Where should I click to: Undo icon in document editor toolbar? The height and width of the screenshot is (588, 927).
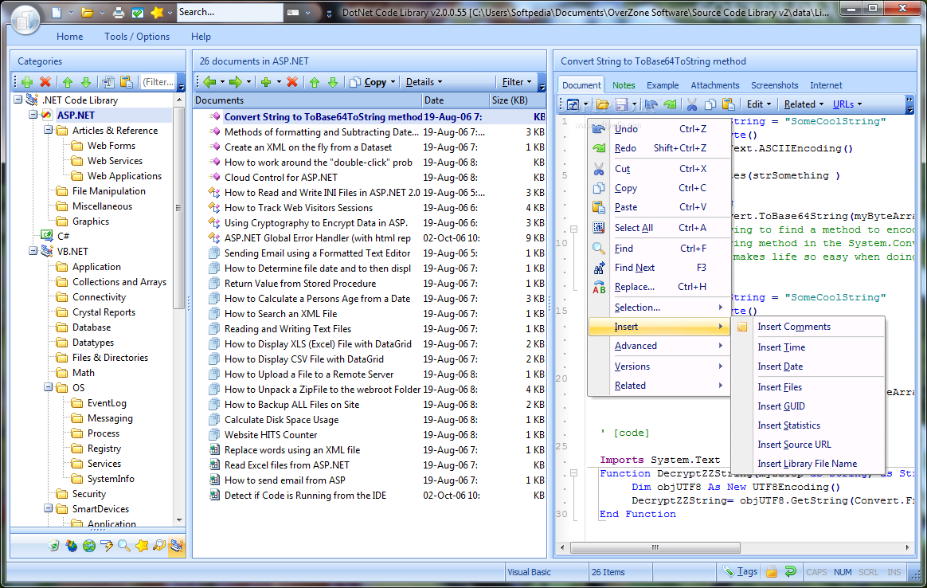(651, 104)
